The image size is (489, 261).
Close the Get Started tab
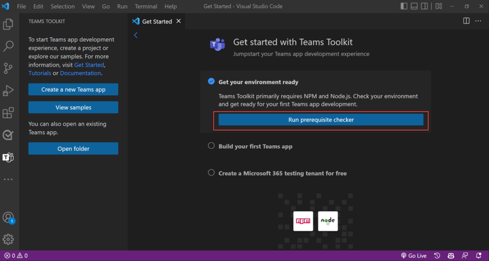[179, 21]
